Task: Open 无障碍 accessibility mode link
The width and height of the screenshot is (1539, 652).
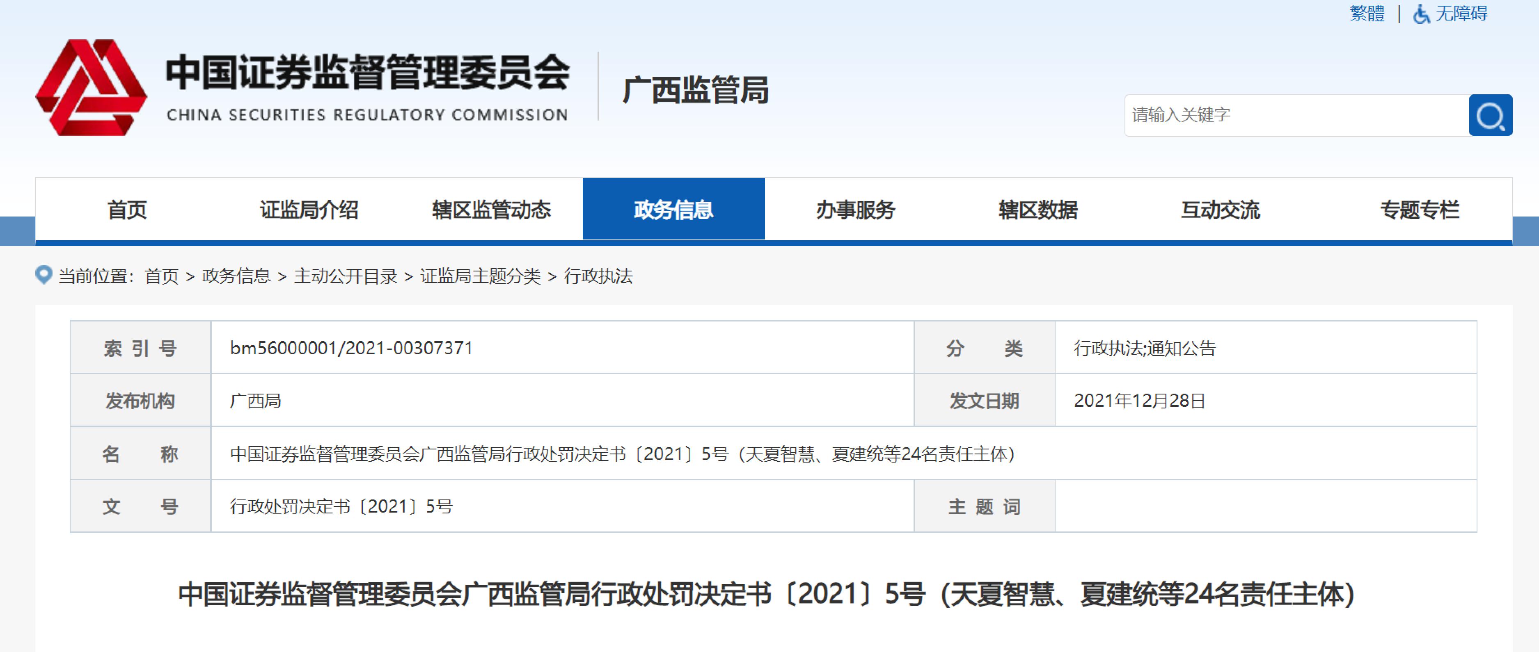Action: coord(1461,14)
